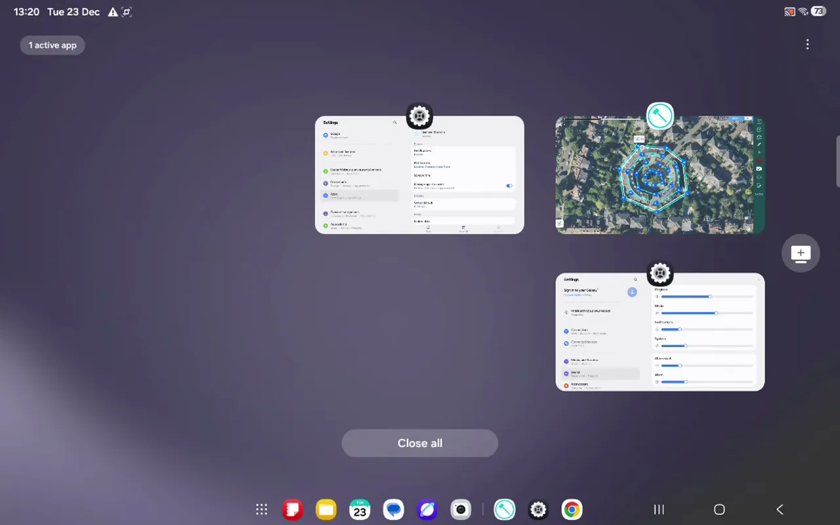840x525 pixels.
Task: Tap the Settings gear icon above the Apps card
Action: point(419,115)
